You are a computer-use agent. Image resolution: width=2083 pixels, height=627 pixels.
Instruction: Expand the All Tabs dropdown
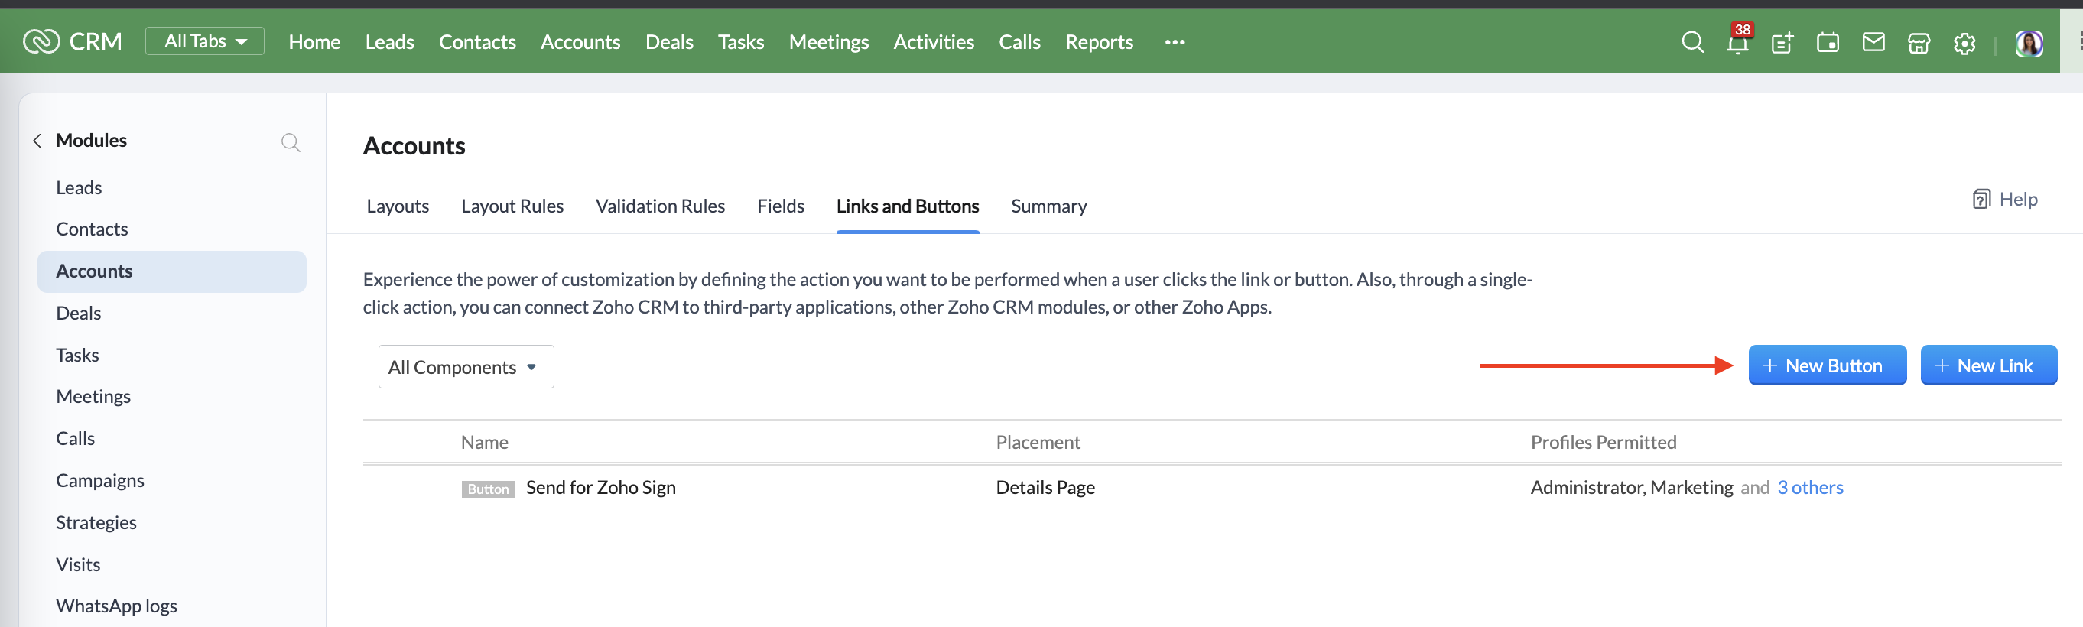click(205, 41)
